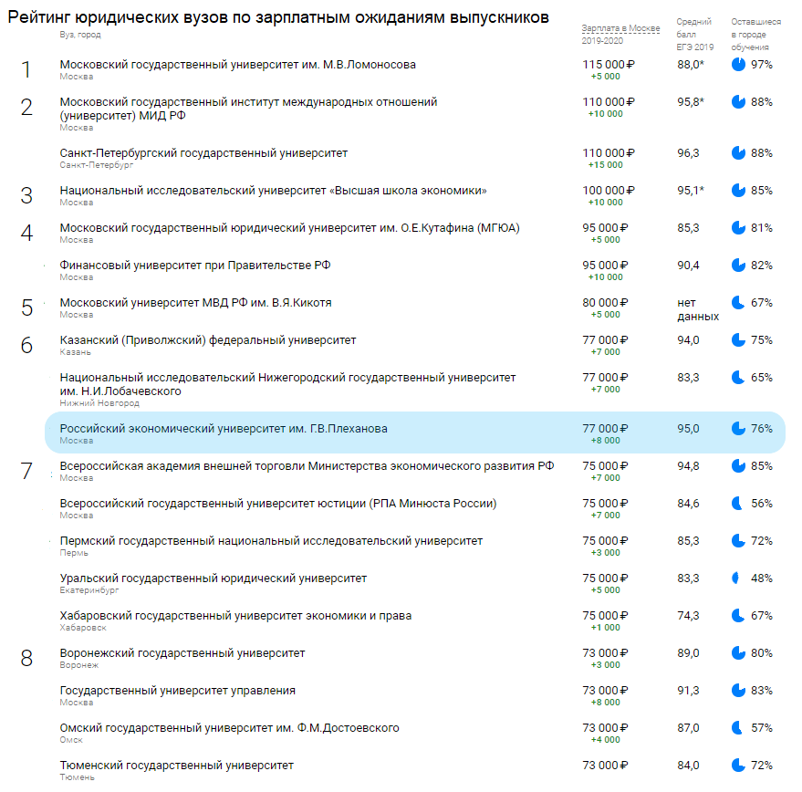
Task: Open Казанский (Приволжский) федеральный университет
Action: [x=208, y=339]
